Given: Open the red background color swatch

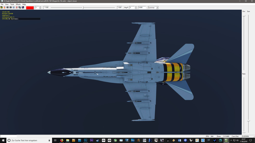Looking at the screenshot, I should point(30,8).
